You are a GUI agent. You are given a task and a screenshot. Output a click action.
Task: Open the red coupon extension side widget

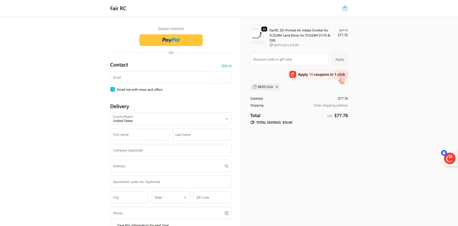click(450, 158)
